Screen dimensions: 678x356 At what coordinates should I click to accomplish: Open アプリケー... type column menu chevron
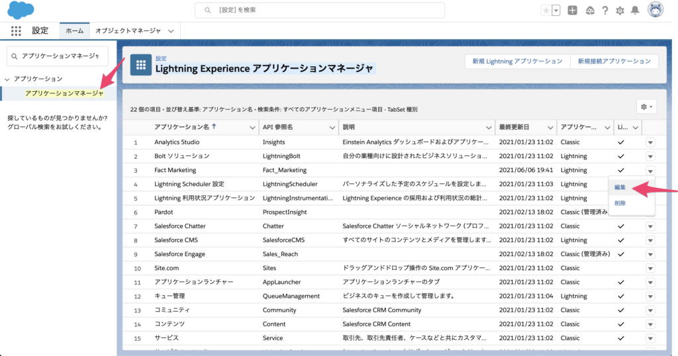[x=607, y=128]
